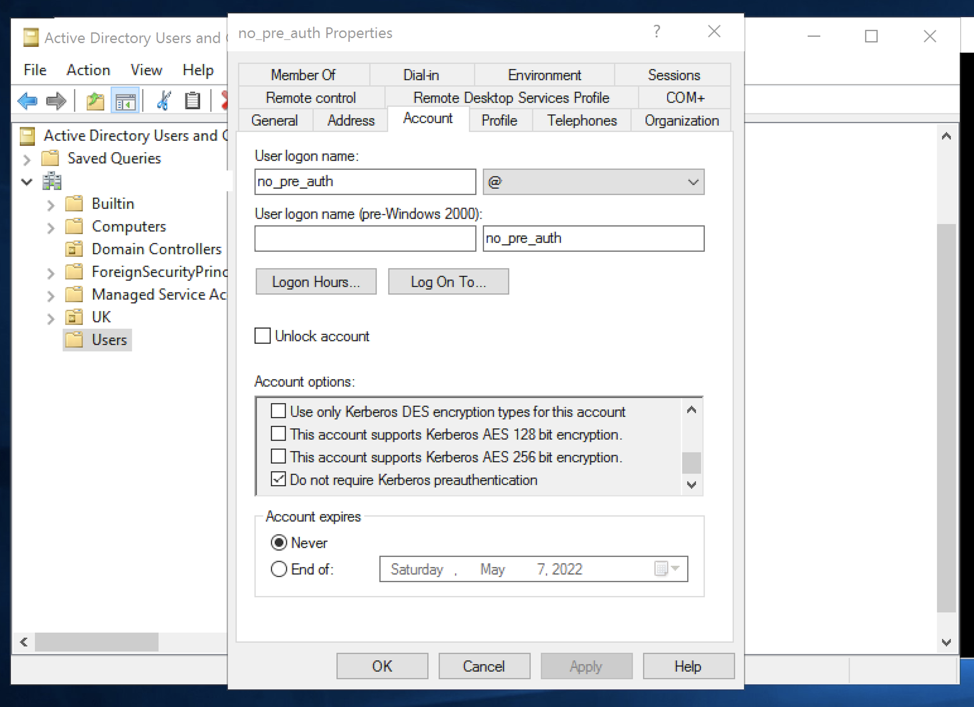Screen dimensions: 974x707
Task: Click the Log On To... button
Action: (448, 282)
